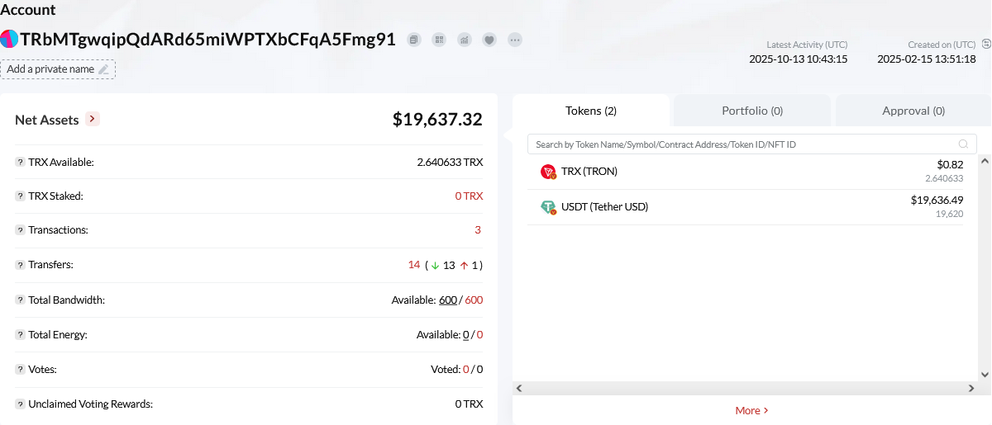Click Add a private name button

point(58,69)
